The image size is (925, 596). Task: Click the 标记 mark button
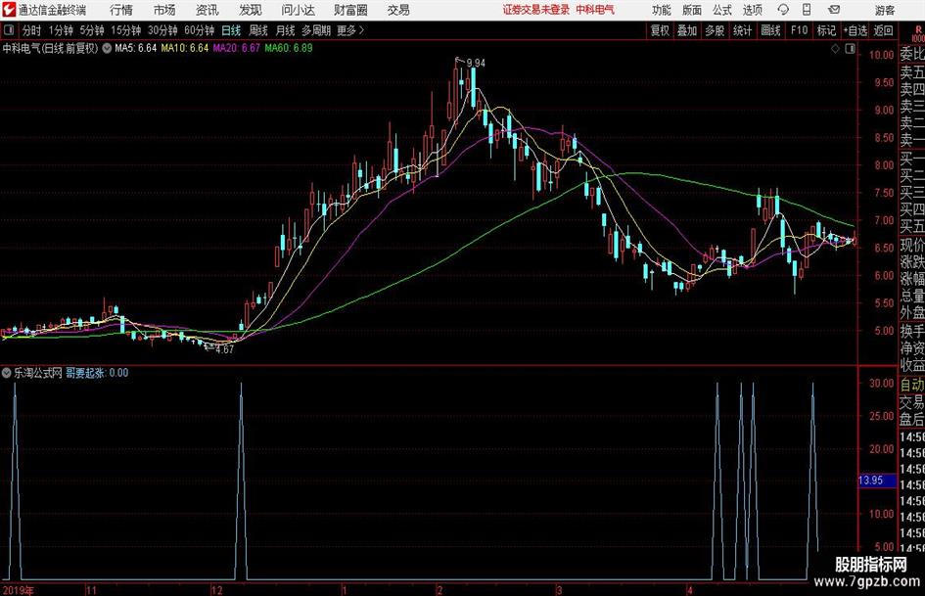pyautogui.click(x=826, y=30)
